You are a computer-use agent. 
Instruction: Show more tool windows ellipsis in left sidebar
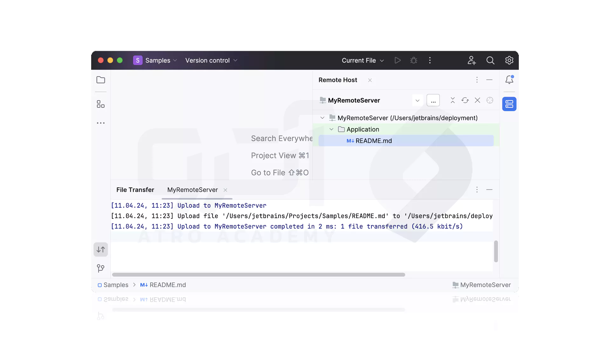point(101,123)
